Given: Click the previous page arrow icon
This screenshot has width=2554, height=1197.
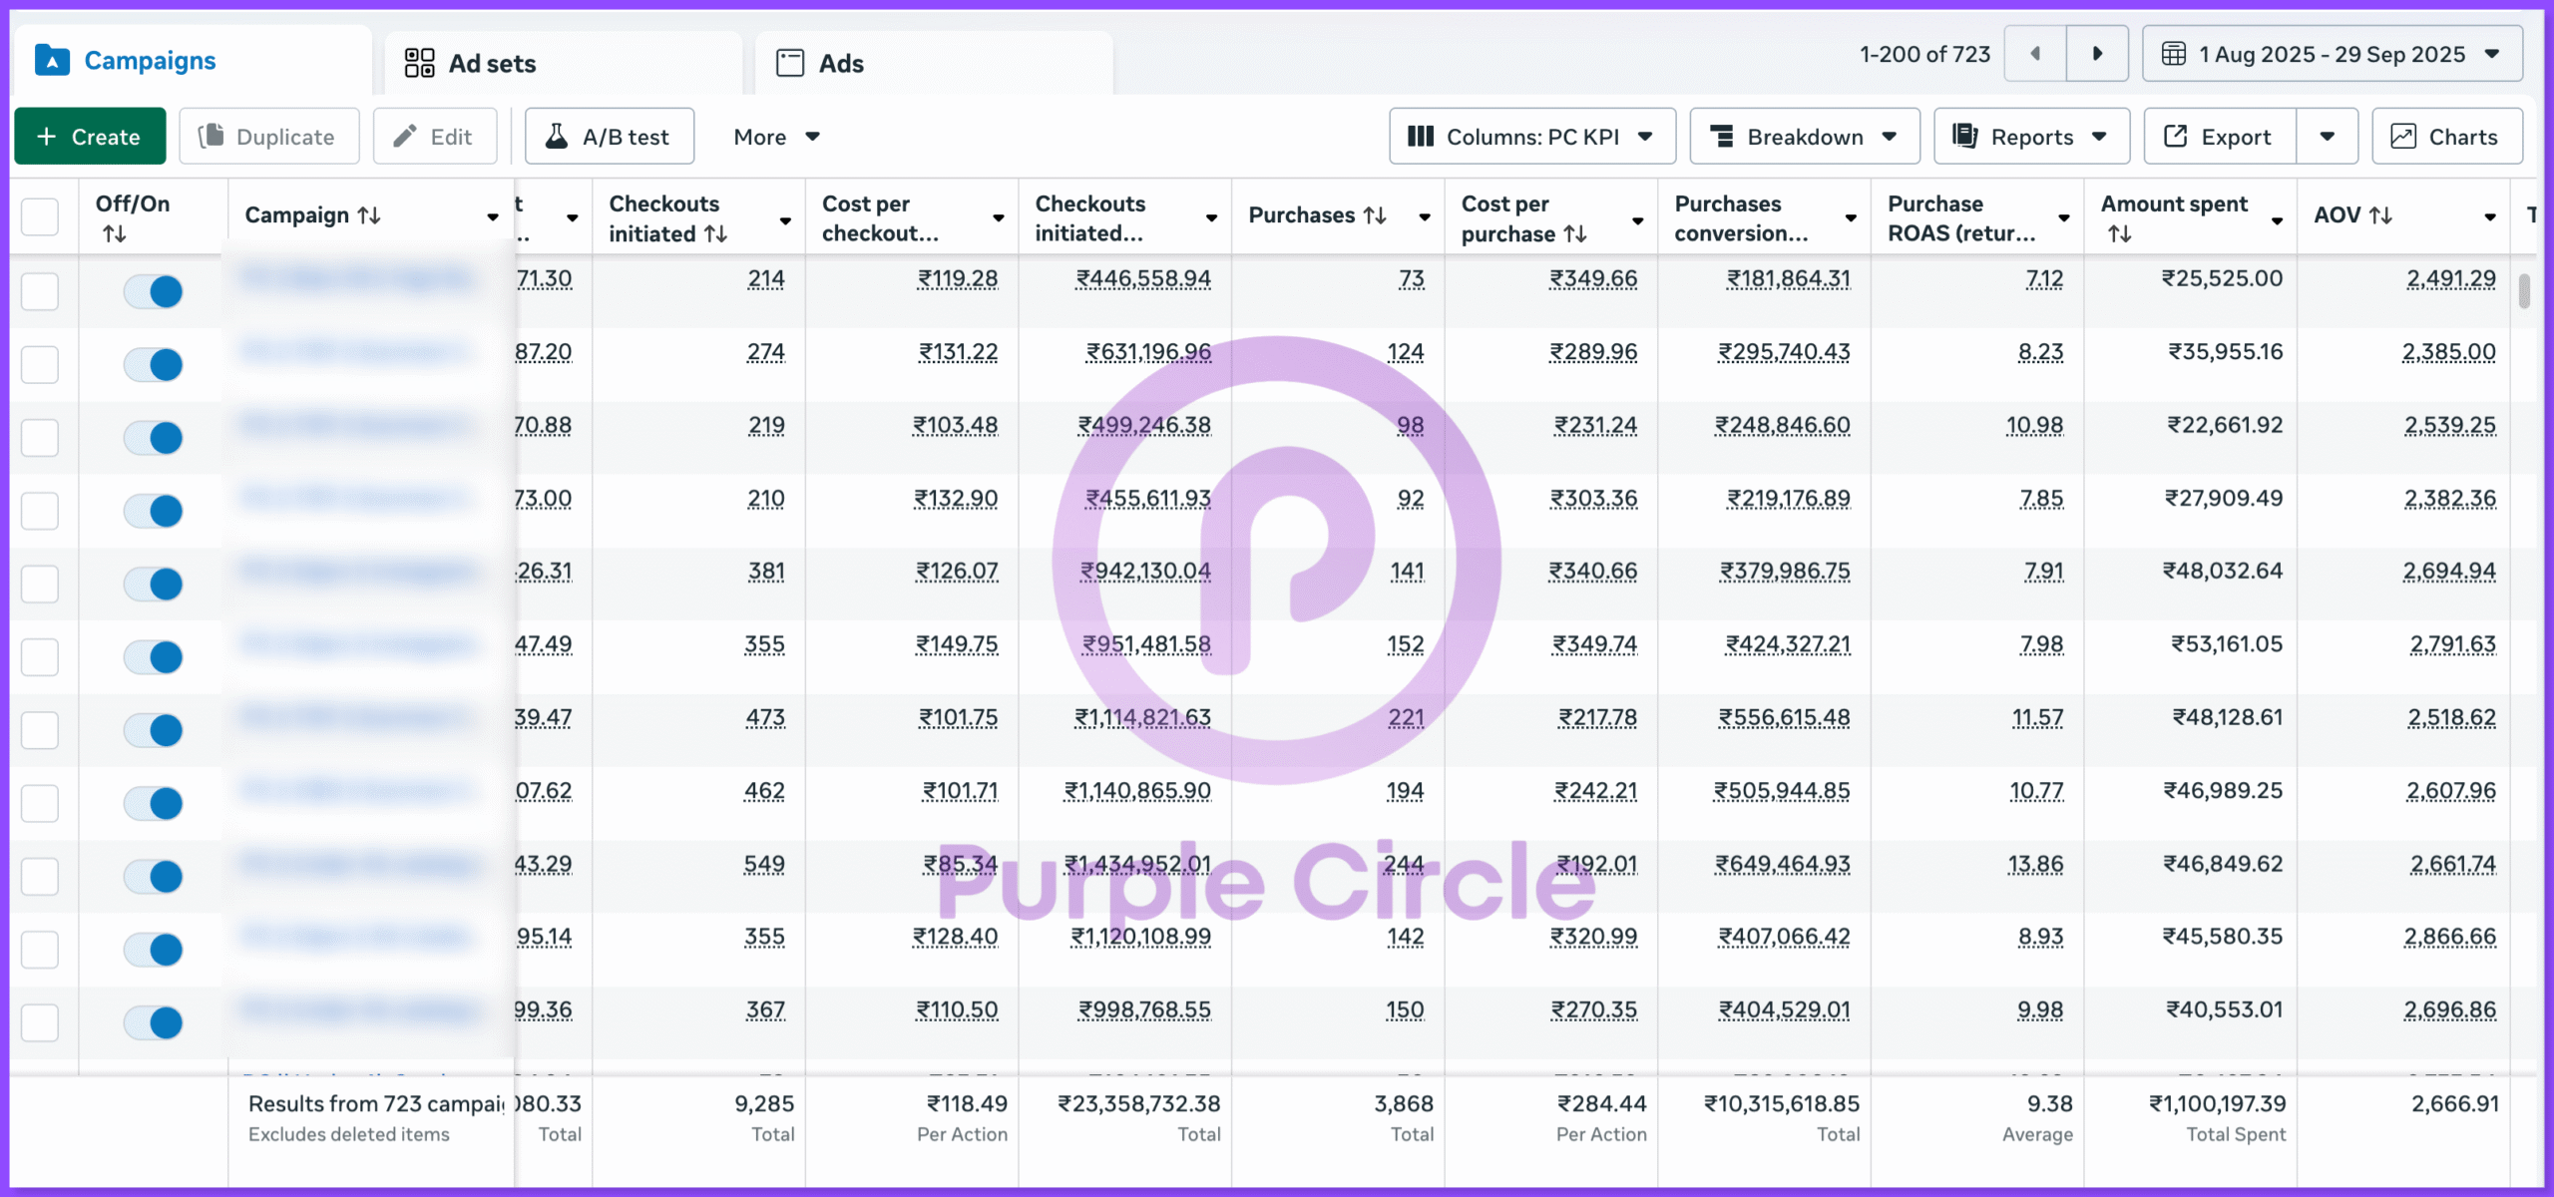Looking at the screenshot, I should (2035, 54).
